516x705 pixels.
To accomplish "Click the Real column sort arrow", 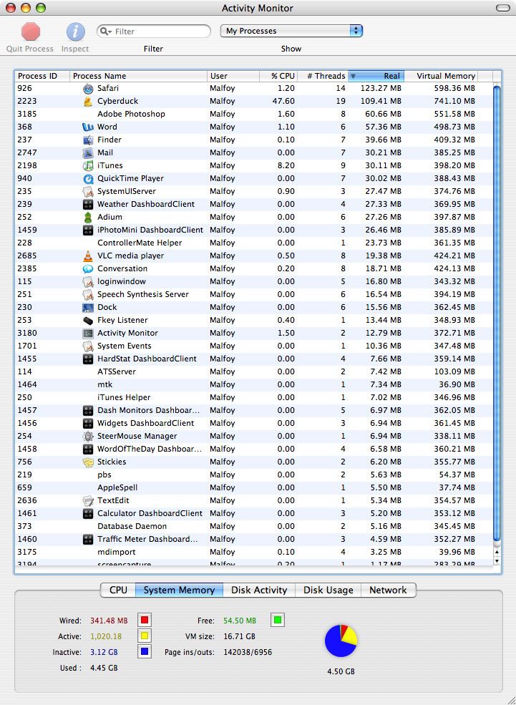I will [353, 76].
